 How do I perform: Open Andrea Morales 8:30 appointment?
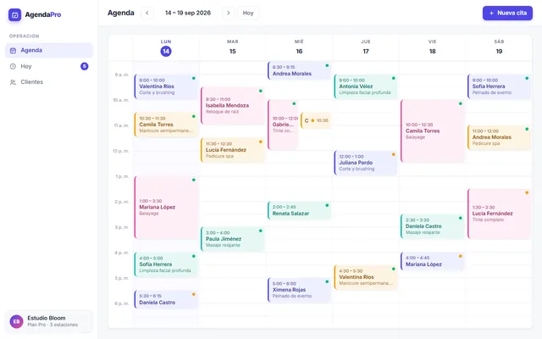[299, 70]
